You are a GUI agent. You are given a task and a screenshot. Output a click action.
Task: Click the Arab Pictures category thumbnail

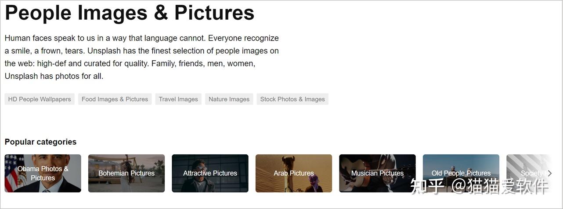pyautogui.click(x=294, y=173)
